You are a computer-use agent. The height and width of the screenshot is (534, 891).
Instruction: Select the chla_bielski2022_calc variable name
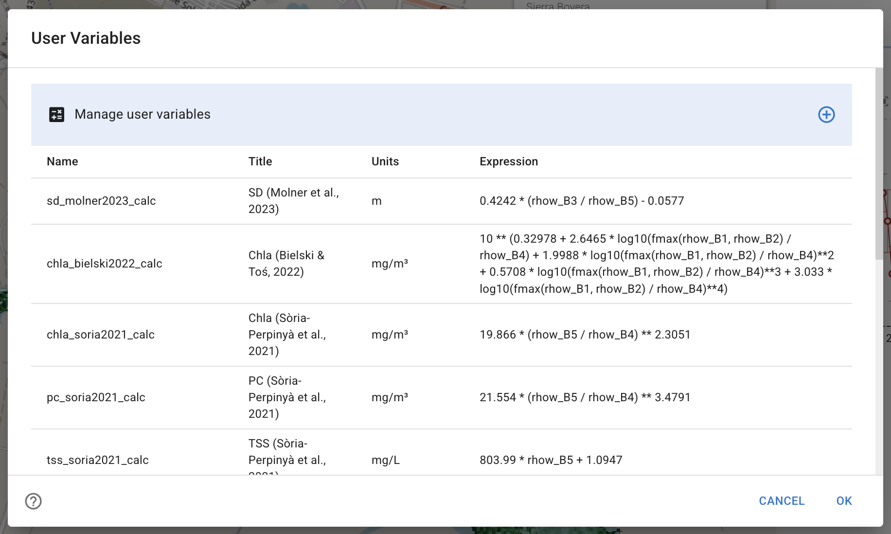pyautogui.click(x=105, y=264)
